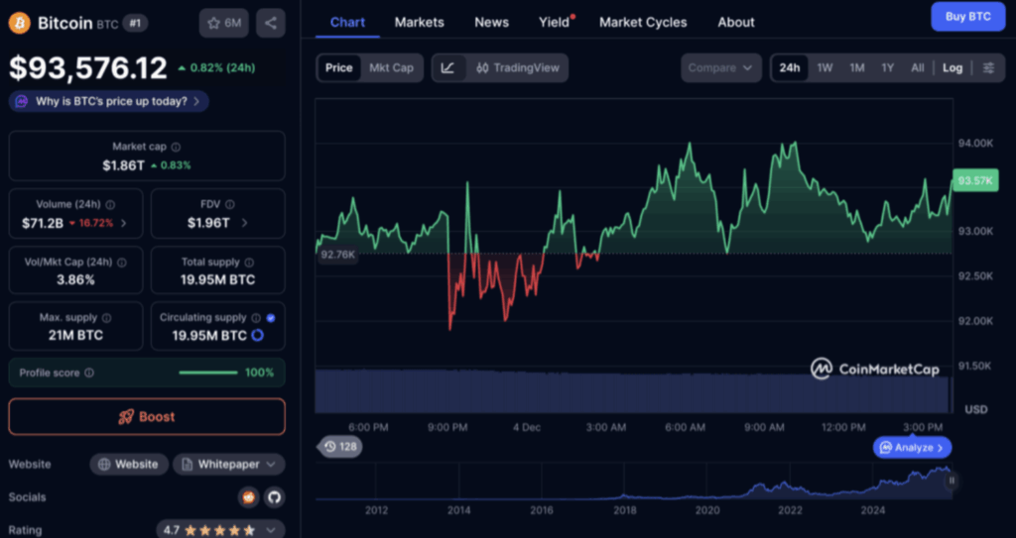Toggle Log scale on the chart
This screenshot has width=1016, height=538.
coord(952,67)
